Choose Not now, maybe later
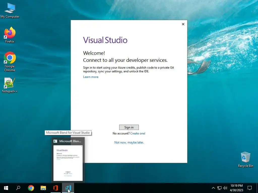The width and height of the screenshot is (258, 193). [129, 142]
